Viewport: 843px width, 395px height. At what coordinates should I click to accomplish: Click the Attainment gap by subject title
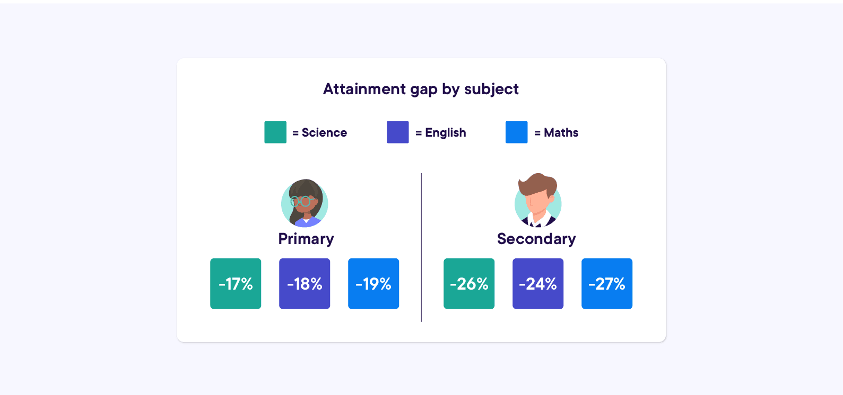point(421,89)
